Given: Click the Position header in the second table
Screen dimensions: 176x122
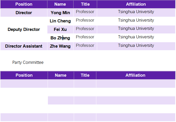Looking at the screenshot, I should 24,75.
